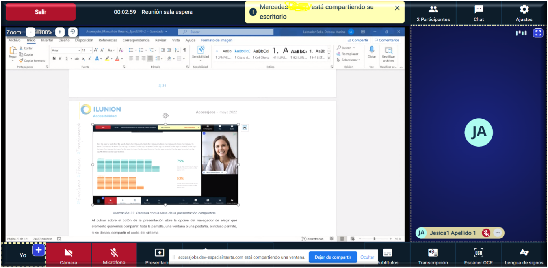Image resolution: width=548 pixels, height=268 pixels.
Task: Click Dejar de compartir
Action: (x=333, y=257)
